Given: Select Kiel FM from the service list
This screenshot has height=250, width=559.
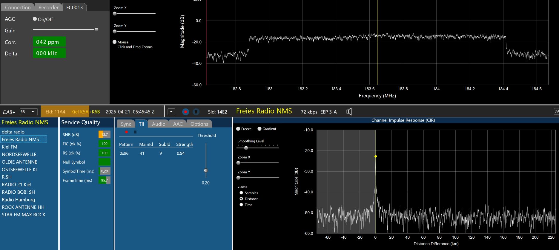Looking at the screenshot, I should (10, 147).
